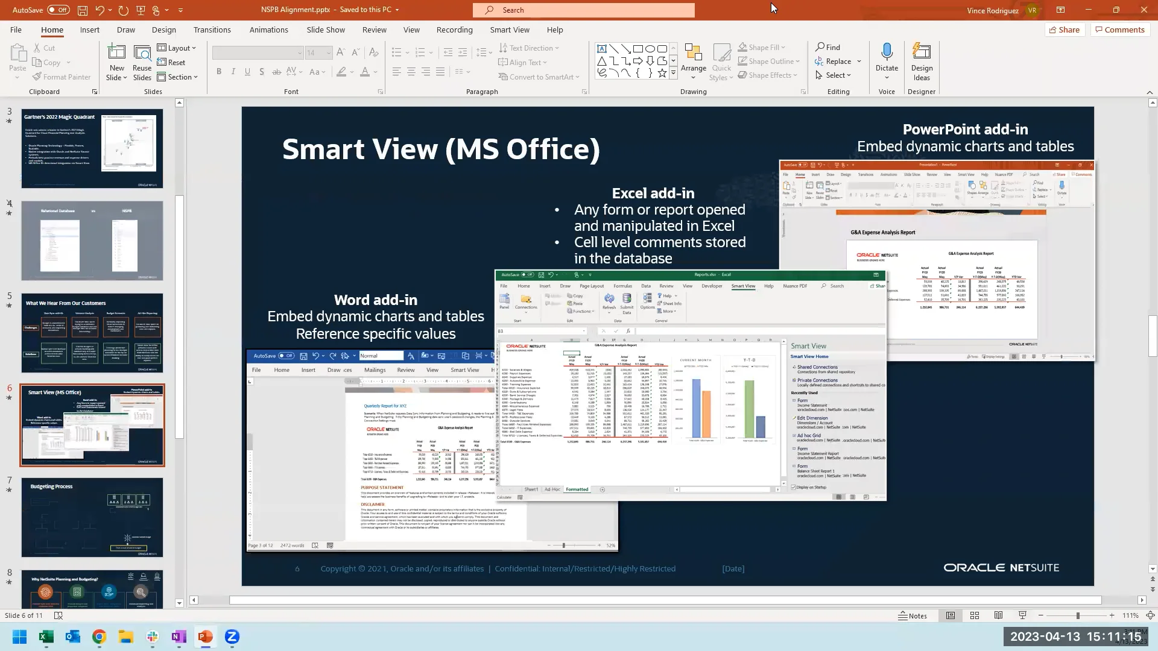
Task: Toggle Strikethrough formatting
Action: pyautogui.click(x=276, y=72)
